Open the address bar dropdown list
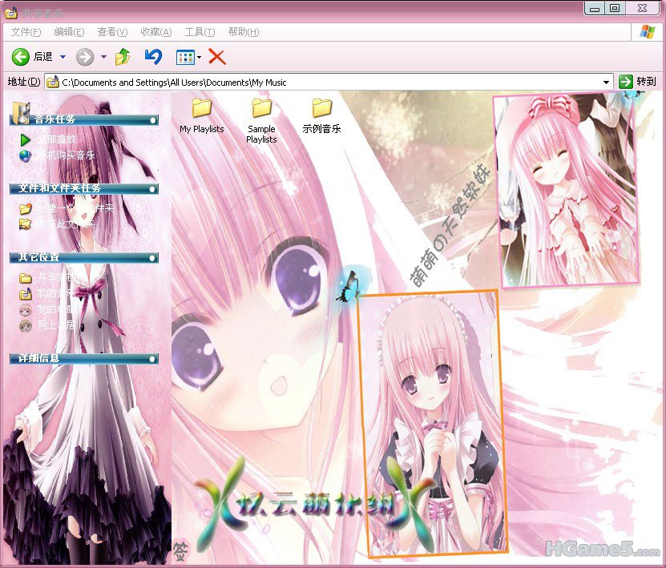 (607, 82)
